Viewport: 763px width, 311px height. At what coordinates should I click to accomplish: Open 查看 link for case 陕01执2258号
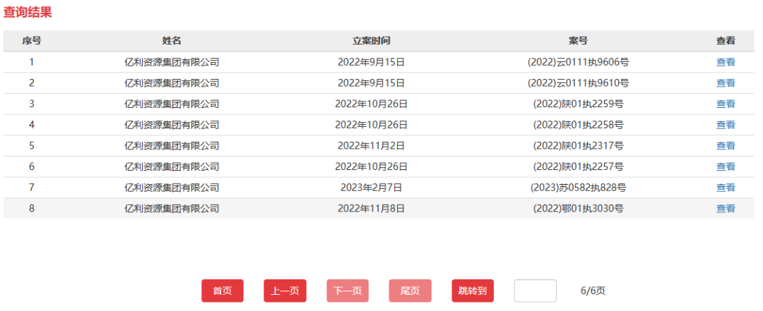(725, 125)
